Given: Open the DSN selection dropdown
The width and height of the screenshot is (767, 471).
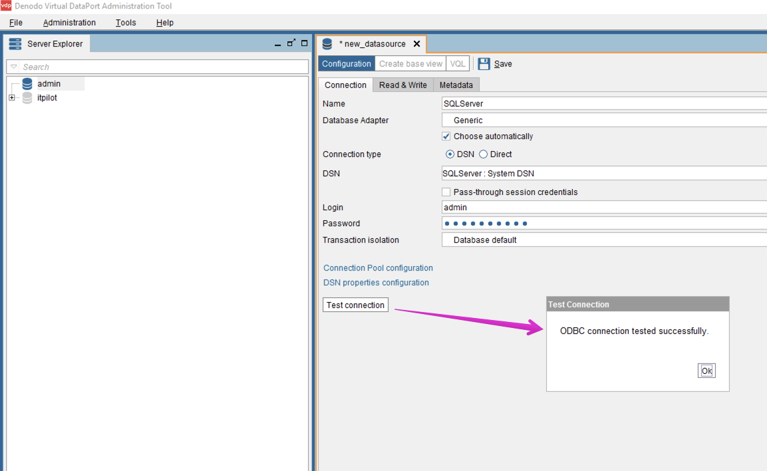Looking at the screenshot, I should pyautogui.click(x=604, y=173).
